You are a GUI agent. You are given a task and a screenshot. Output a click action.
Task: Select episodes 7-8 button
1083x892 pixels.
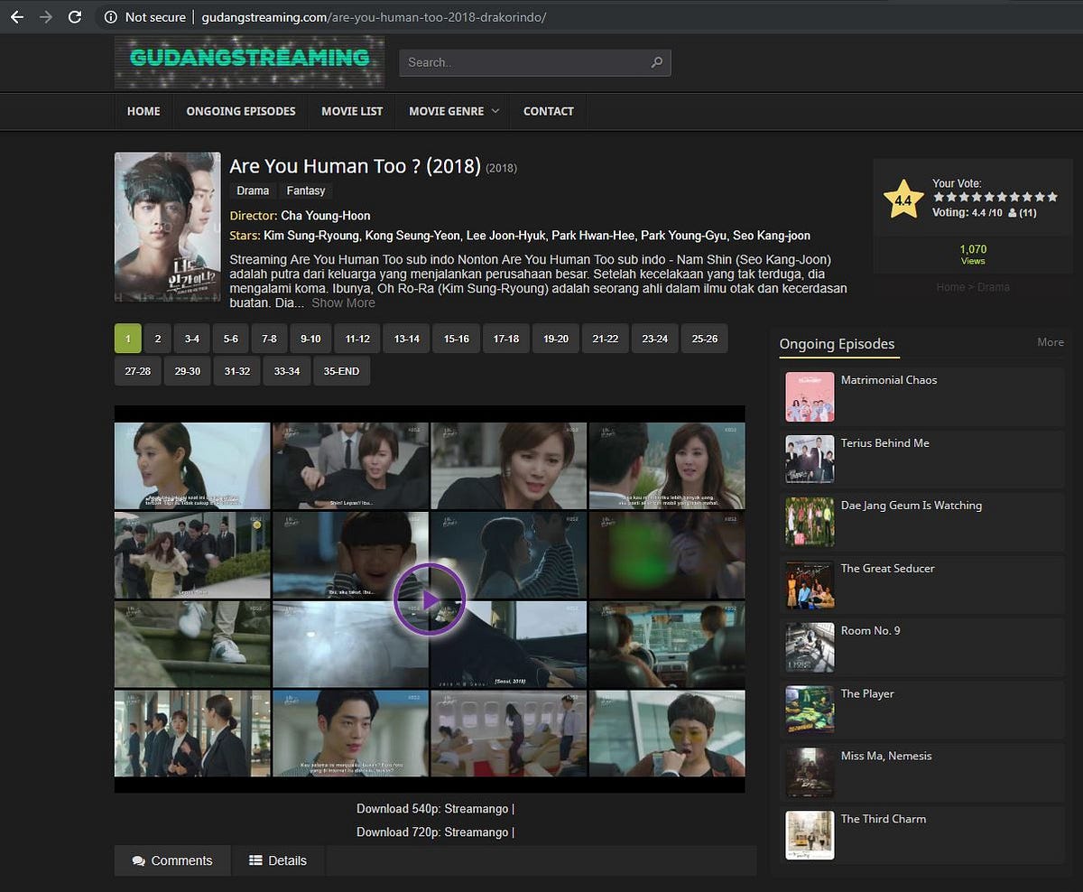(270, 339)
